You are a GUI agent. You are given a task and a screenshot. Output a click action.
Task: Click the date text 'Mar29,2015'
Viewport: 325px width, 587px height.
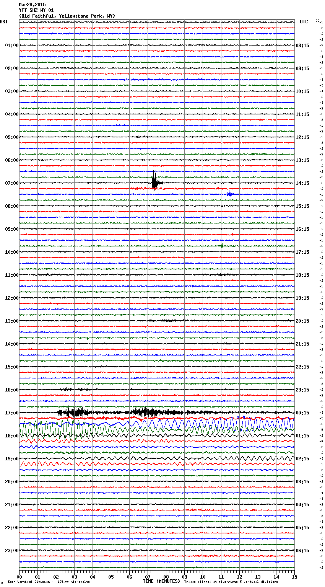point(32,5)
